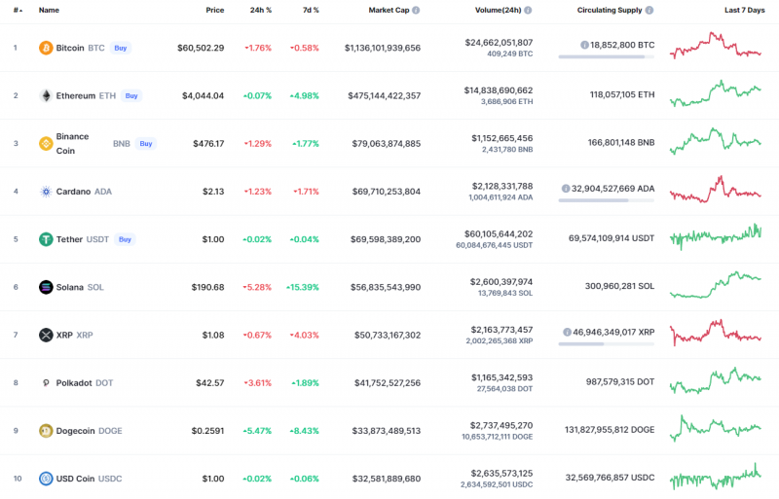Viewport: 779px width, 499px height.
Task: Sort by 7d % column header
Action: (311, 10)
